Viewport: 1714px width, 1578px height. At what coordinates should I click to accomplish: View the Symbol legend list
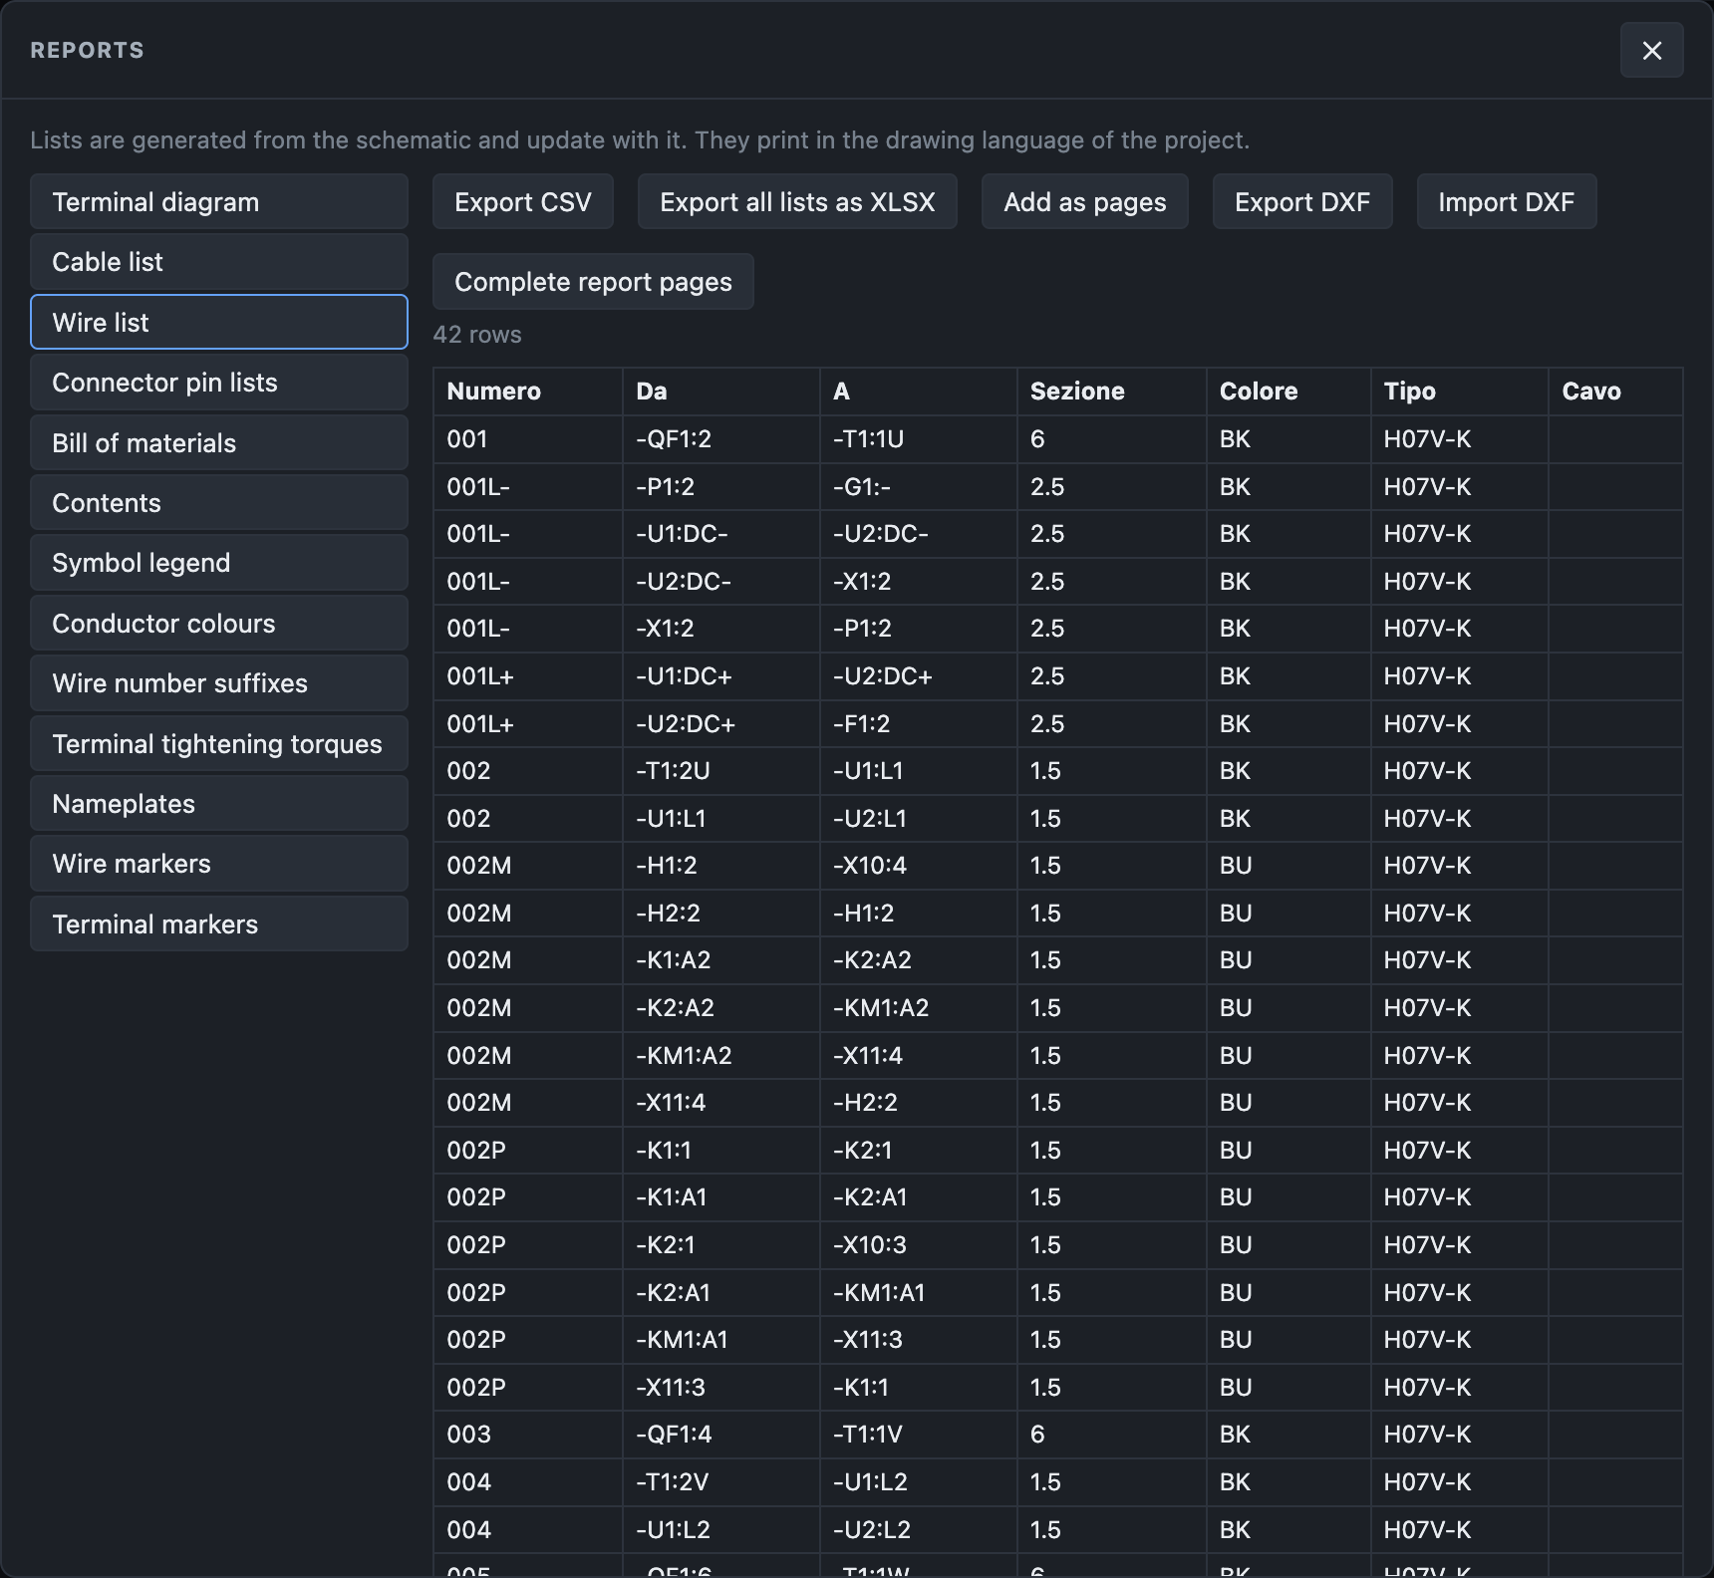click(x=219, y=563)
